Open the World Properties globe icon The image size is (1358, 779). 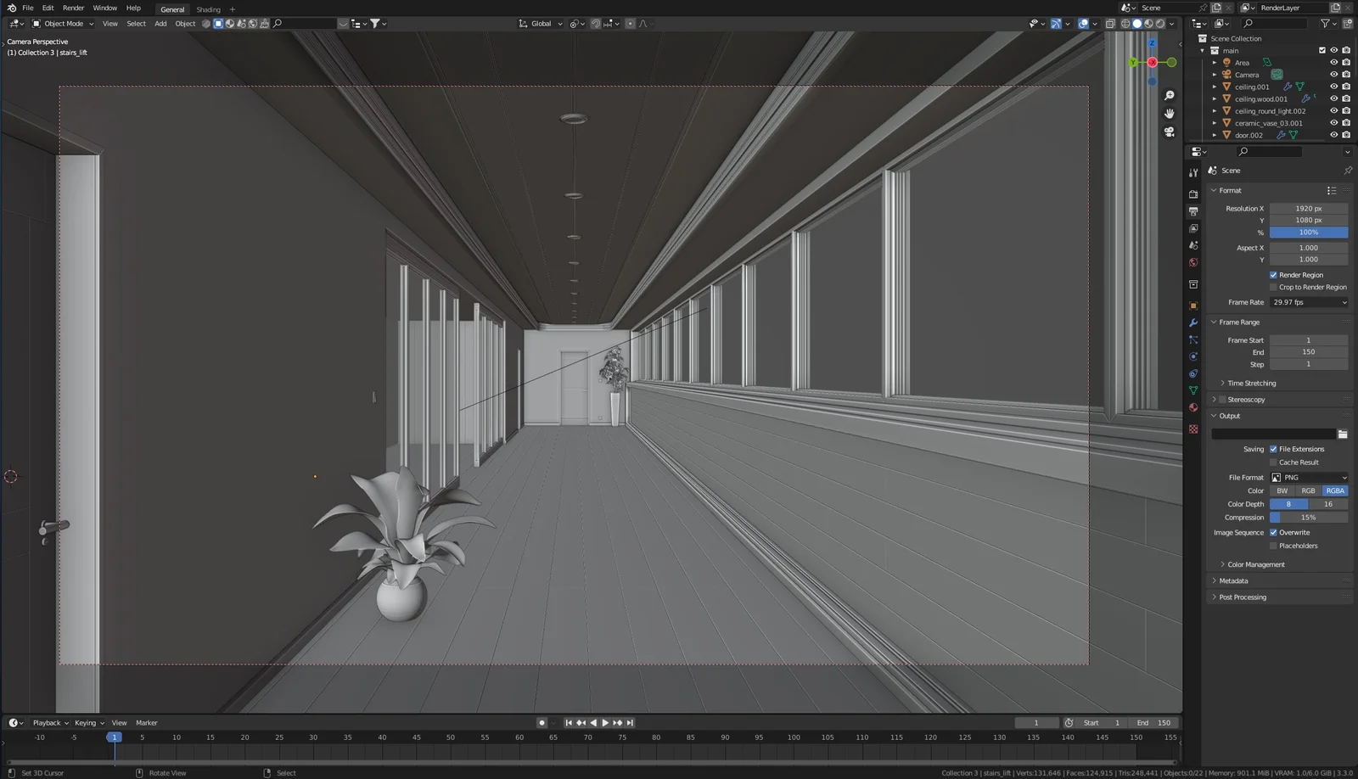[1193, 262]
